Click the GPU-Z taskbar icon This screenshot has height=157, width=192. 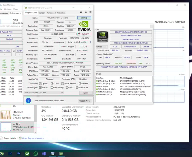click(61, 154)
